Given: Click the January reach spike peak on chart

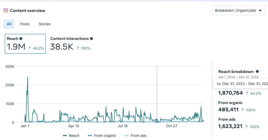Looking at the screenshot, I should 28,77.
